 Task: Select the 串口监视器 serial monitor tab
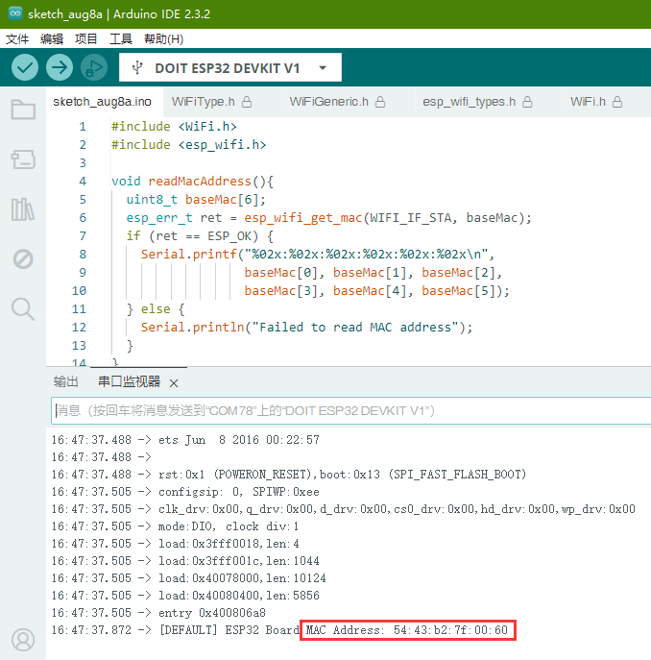(130, 381)
